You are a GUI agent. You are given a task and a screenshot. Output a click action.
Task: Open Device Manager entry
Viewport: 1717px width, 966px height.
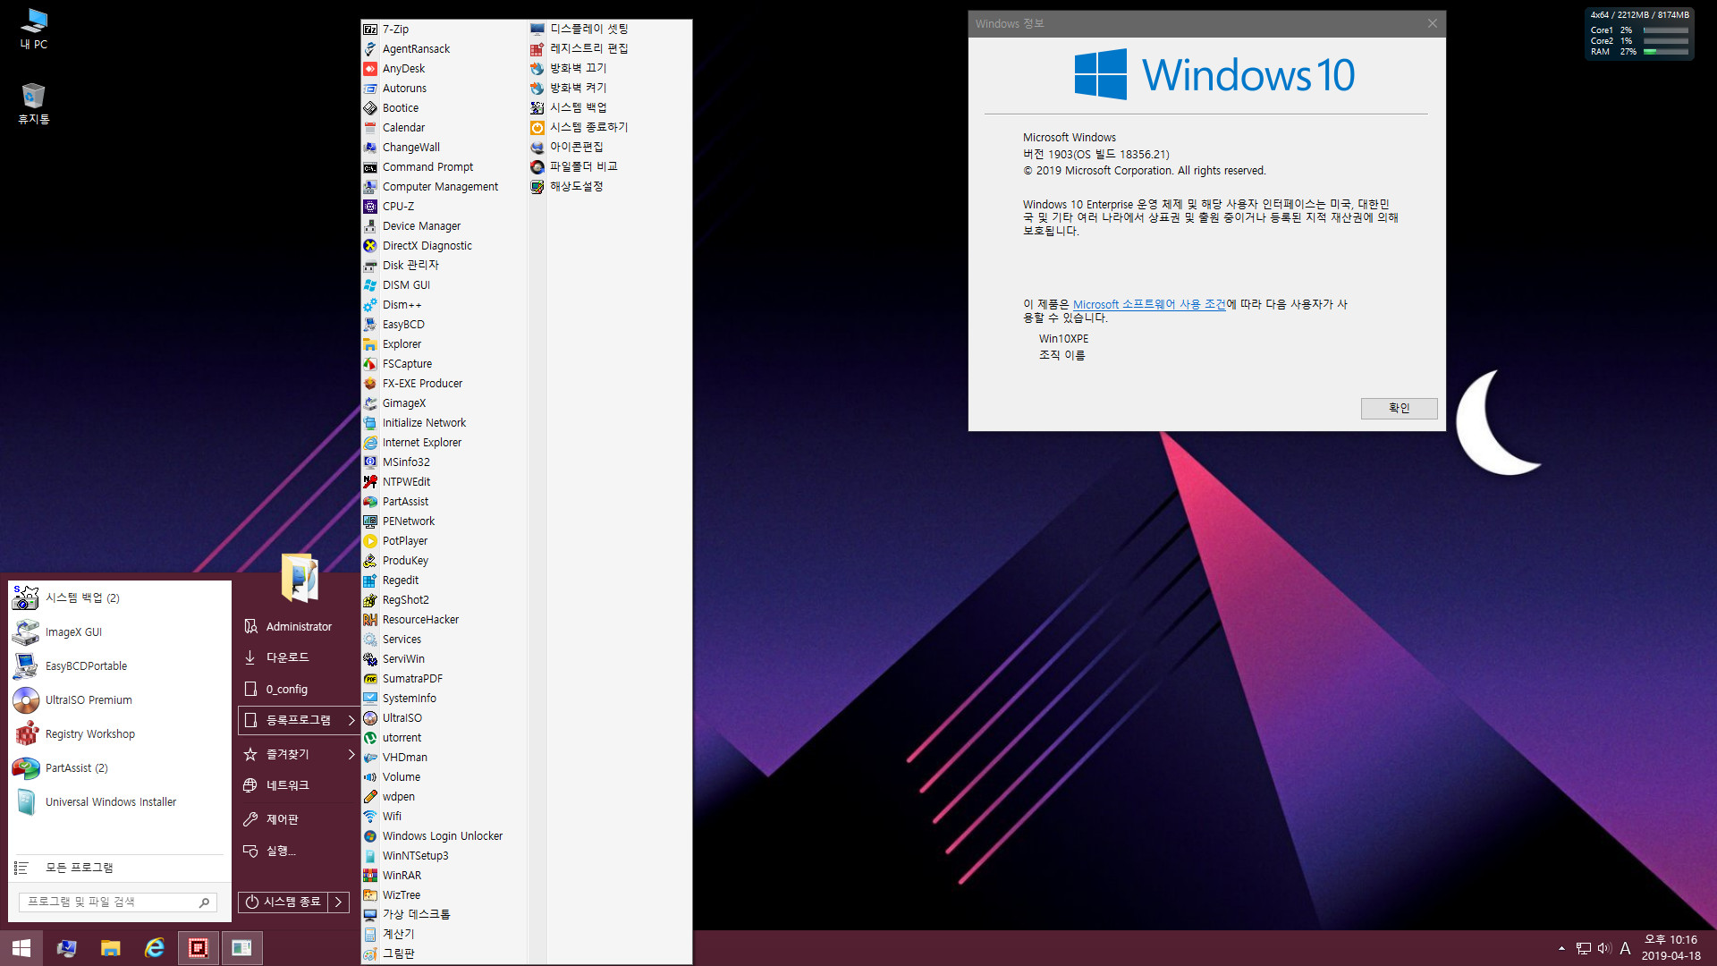pos(421,226)
